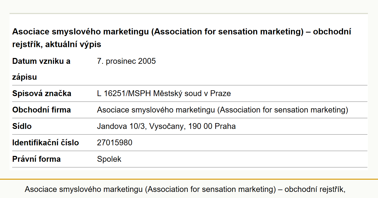Click the "Datum vzniku a zápisu" label
This screenshot has width=378, height=198.
[x=41, y=69]
